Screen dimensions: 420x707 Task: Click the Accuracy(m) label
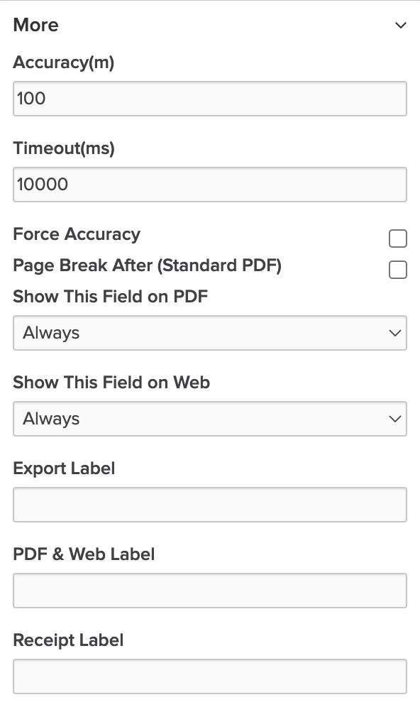[63, 62]
